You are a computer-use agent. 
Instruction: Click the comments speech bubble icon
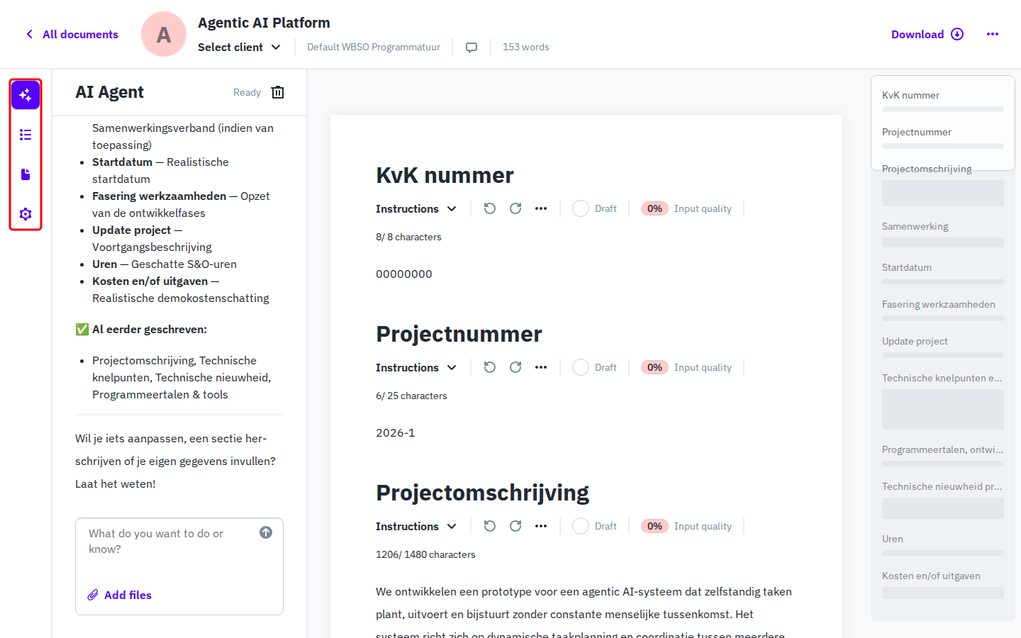472,47
